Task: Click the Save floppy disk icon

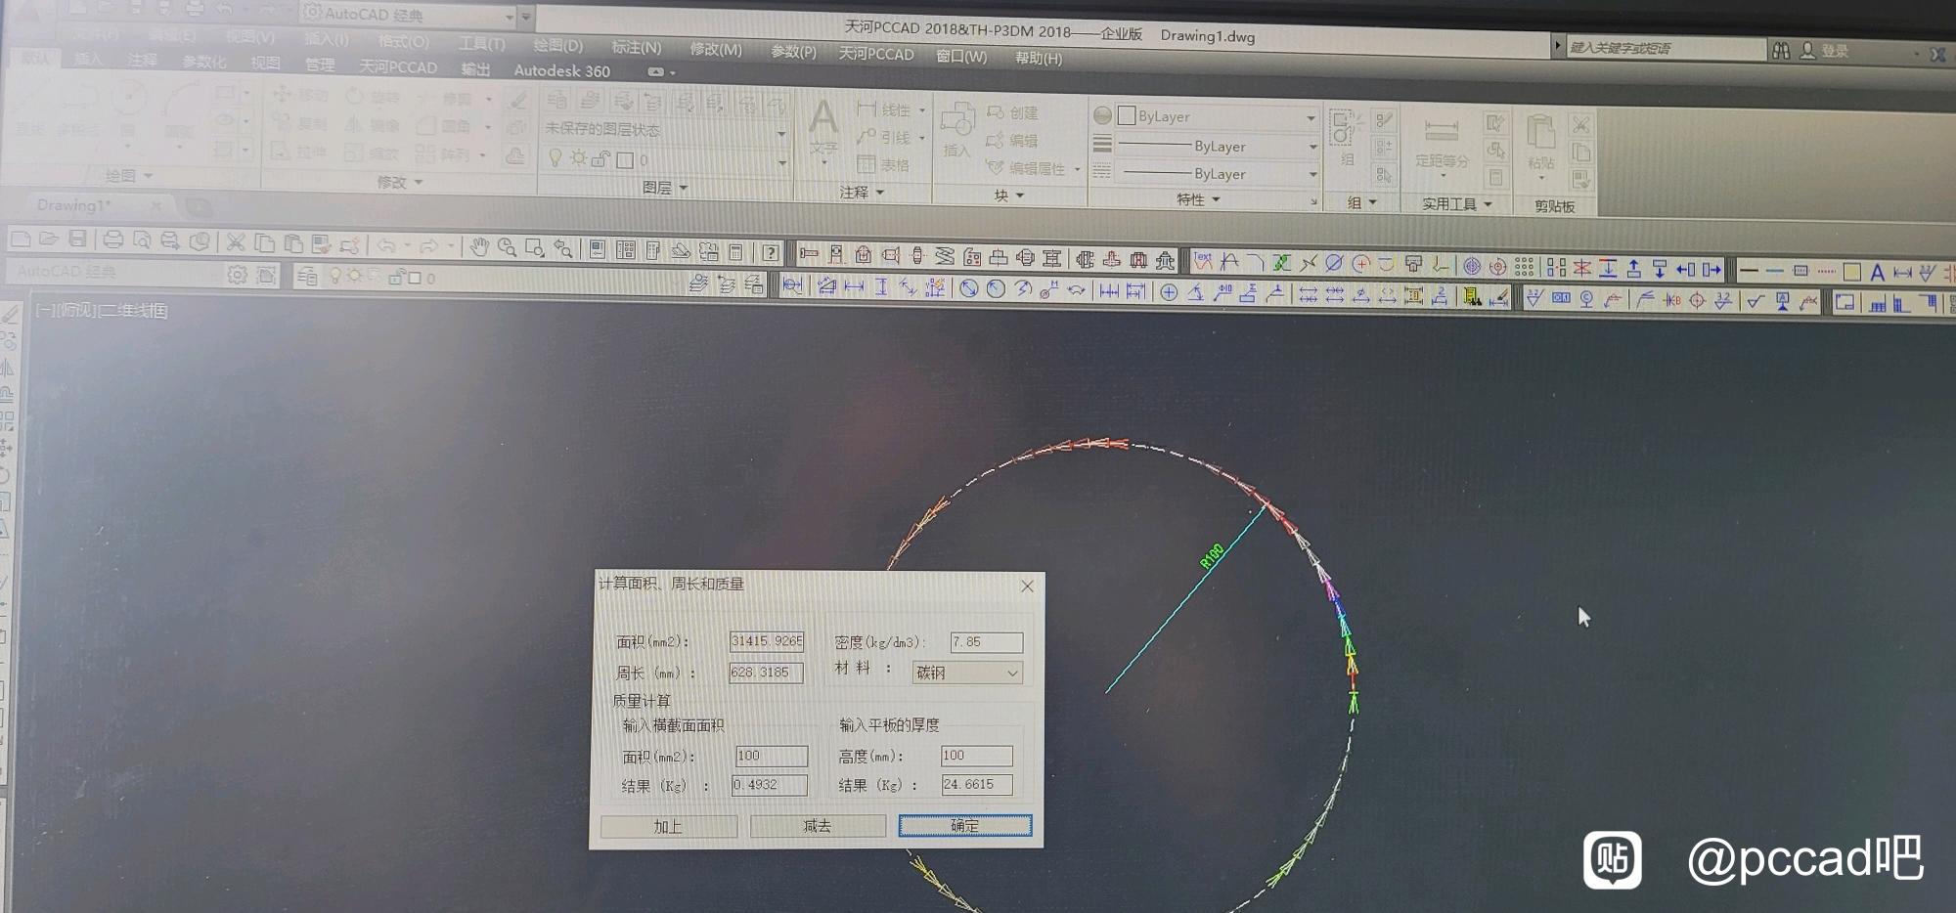Action: tap(77, 239)
